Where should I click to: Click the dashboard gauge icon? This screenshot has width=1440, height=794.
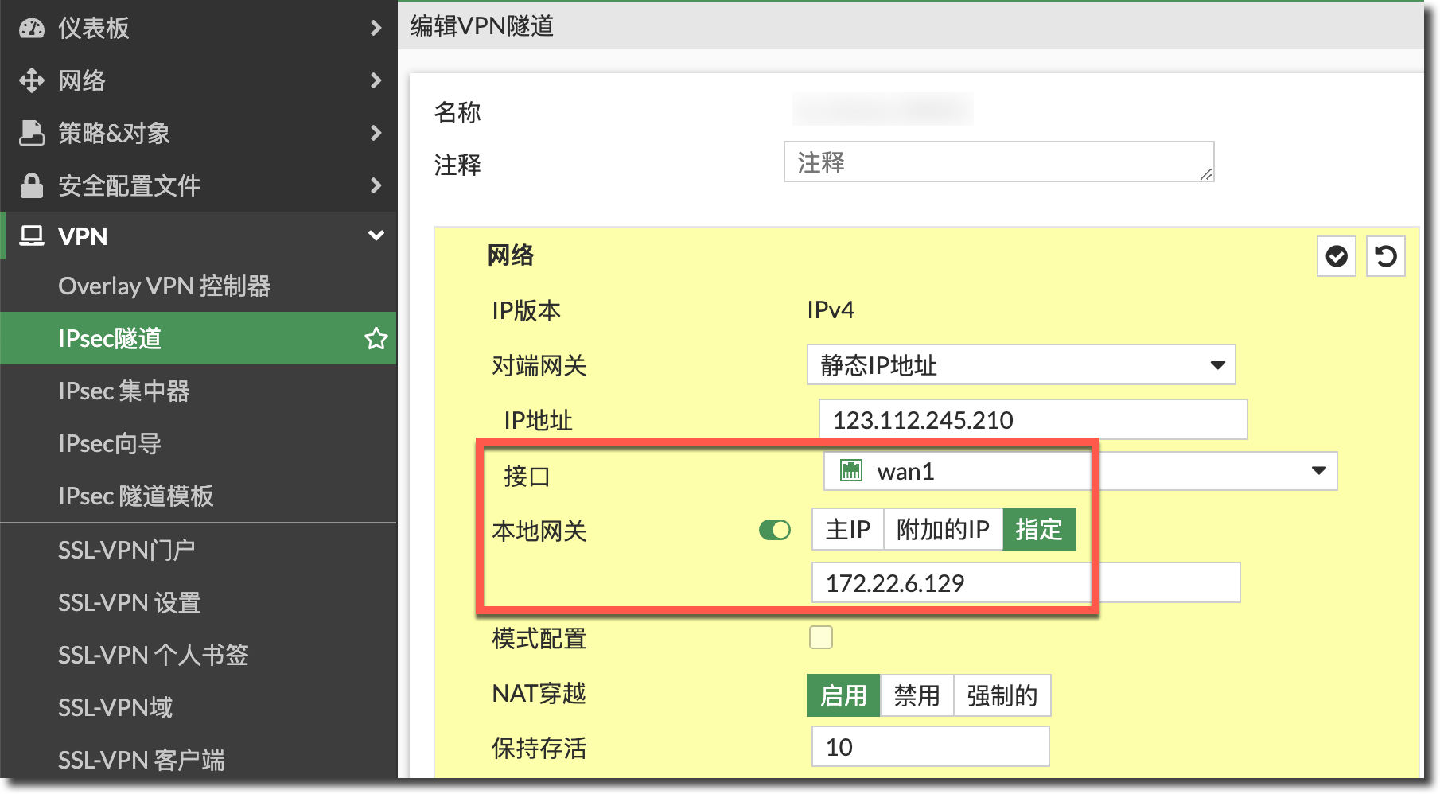pyautogui.click(x=32, y=29)
